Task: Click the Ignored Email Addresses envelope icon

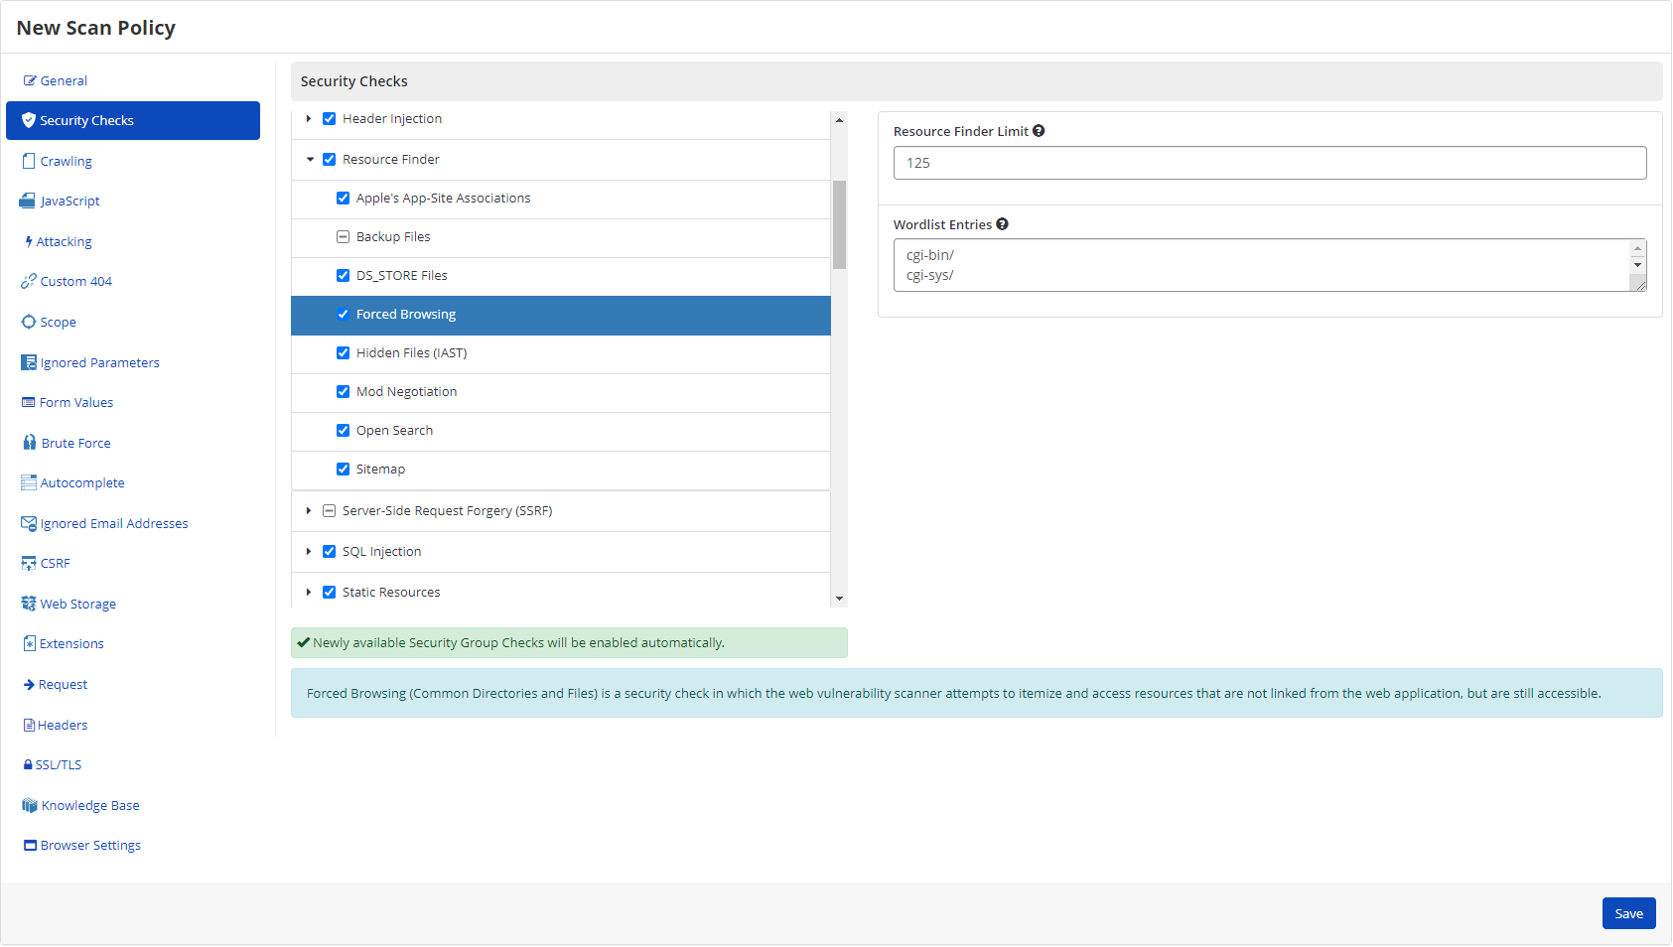Action: (29, 523)
